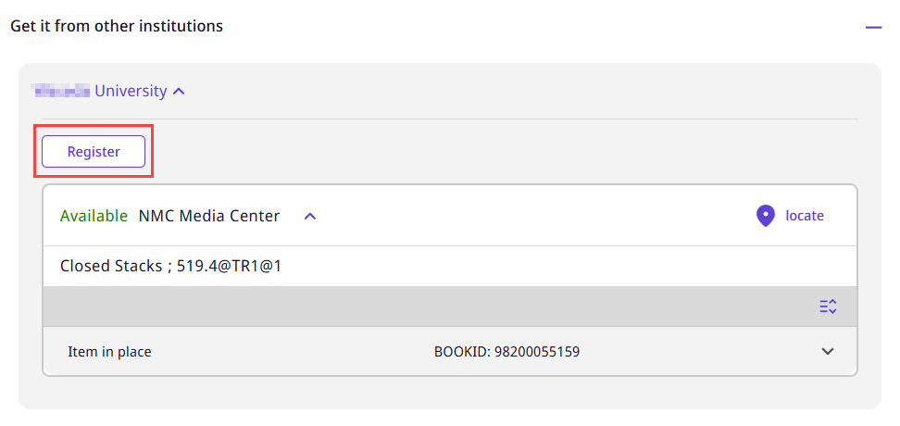Click the 'locate' link text
Image resolution: width=900 pixels, height=426 pixels.
804,216
